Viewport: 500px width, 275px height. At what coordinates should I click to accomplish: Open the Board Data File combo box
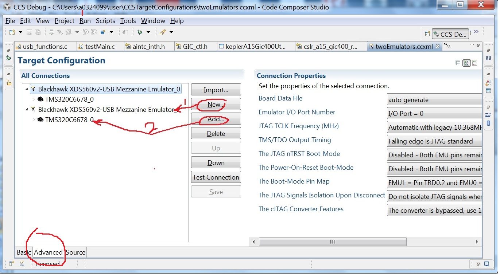tap(434, 100)
